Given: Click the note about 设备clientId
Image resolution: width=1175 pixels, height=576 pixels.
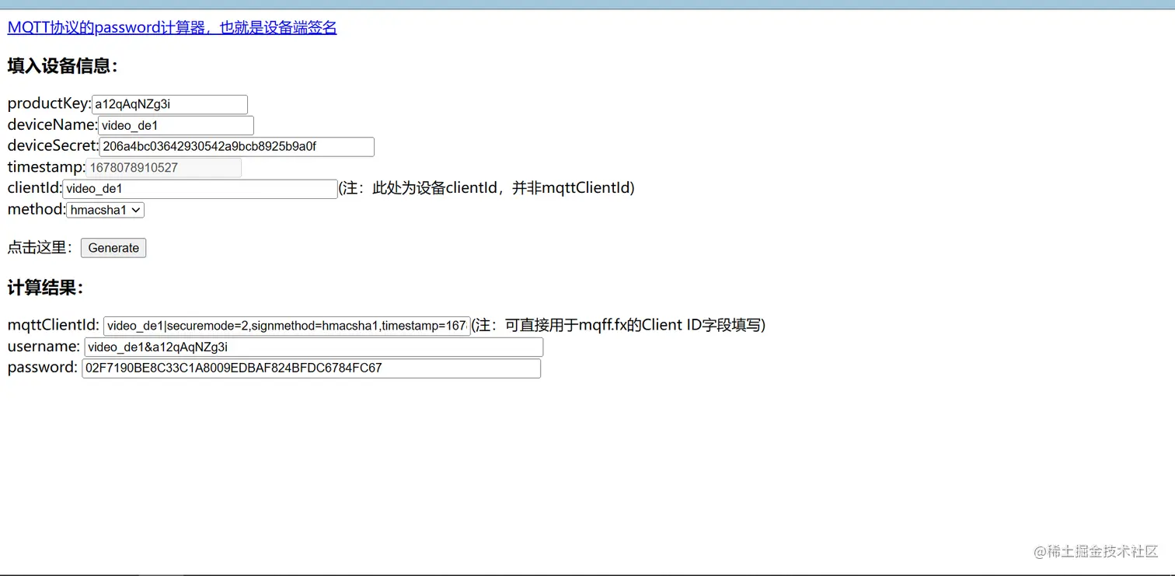Looking at the screenshot, I should 486,188.
